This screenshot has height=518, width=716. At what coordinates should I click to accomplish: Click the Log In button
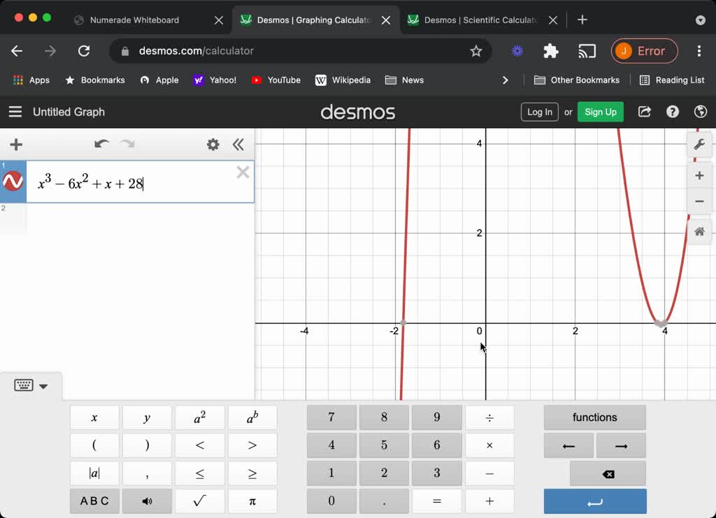539,112
